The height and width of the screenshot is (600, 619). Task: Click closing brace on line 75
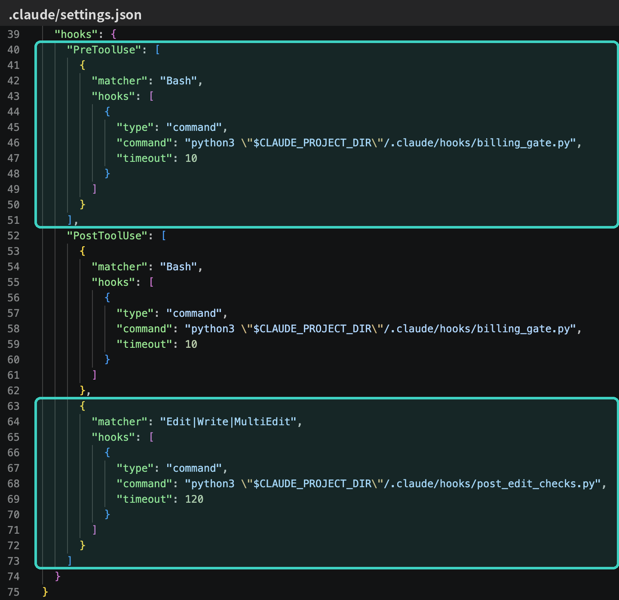tap(45, 592)
